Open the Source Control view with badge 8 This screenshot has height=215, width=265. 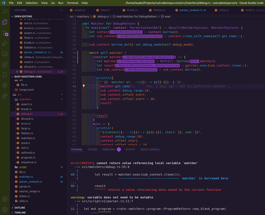click(5, 33)
